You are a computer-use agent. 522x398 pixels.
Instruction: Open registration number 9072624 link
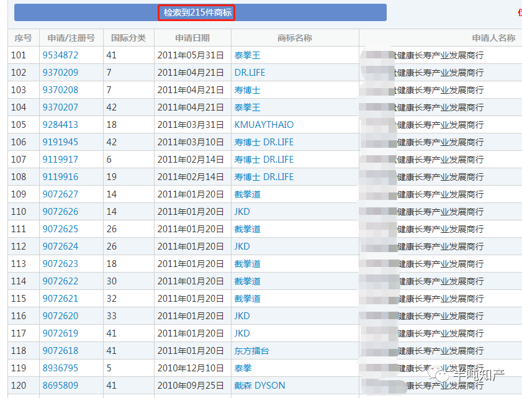[x=60, y=246]
